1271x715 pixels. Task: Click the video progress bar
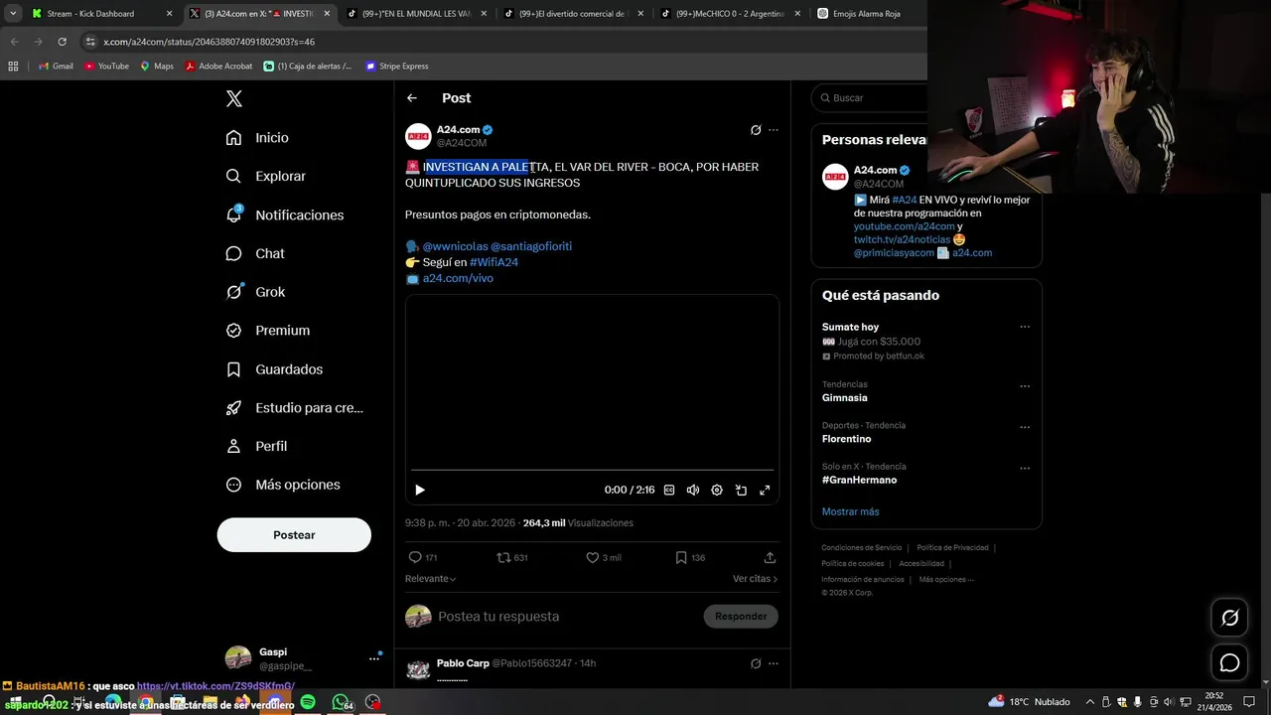tap(592, 470)
